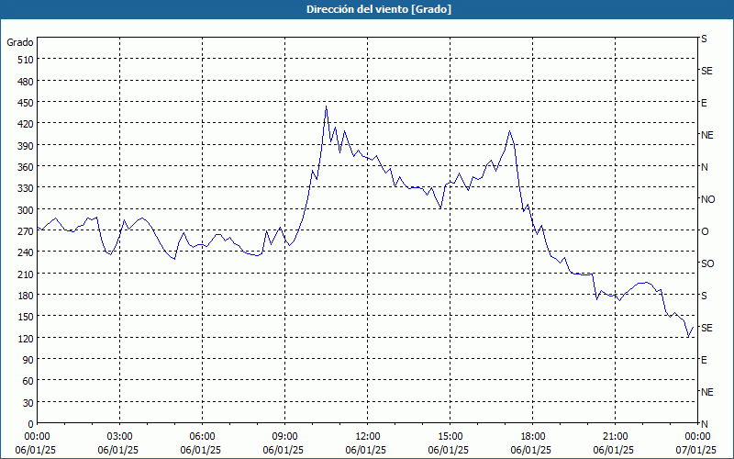Viewport: 734px width, 459px height.
Task: Click the blue line's highest peak near 450
Action: pos(327,106)
